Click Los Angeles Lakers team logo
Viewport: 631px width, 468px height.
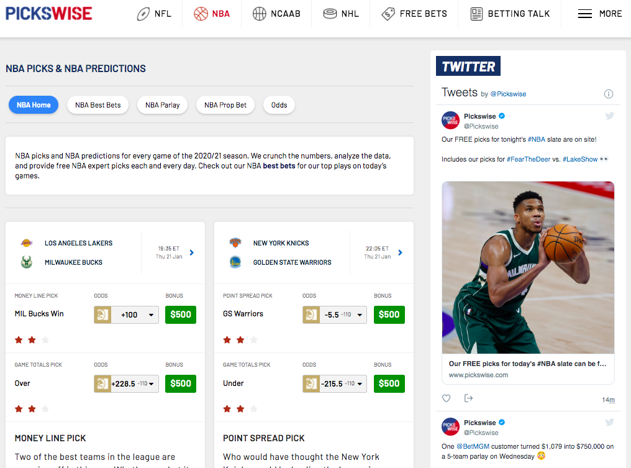click(26, 243)
